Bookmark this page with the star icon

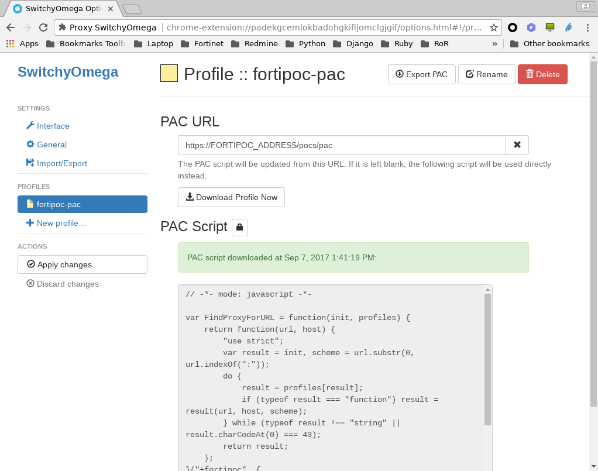(x=494, y=27)
